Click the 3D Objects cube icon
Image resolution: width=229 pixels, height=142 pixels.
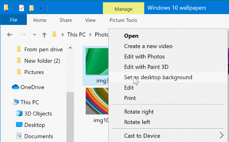coord(19,113)
